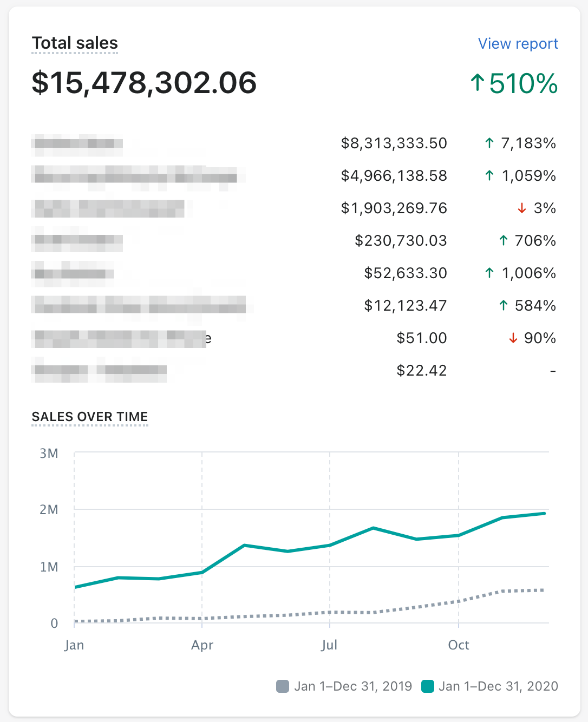Image resolution: width=588 pixels, height=722 pixels.
Task: Click the $22.42 sales value
Action: tap(421, 371)
